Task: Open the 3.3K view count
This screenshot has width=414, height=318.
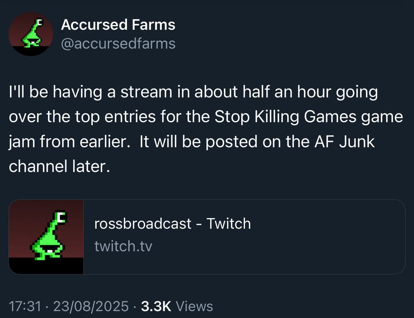Action: 156,306
